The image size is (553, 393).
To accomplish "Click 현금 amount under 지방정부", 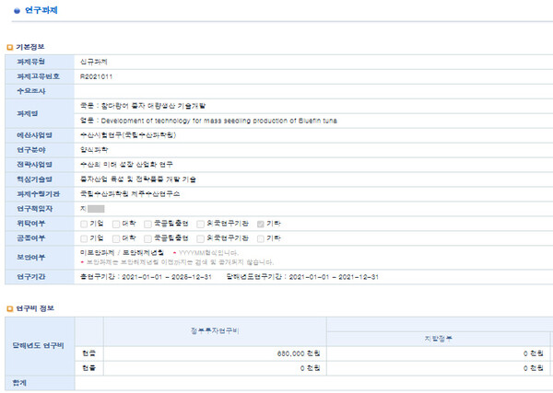I will coord(534,353).
